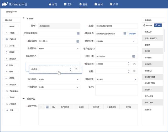This screenshot has width=168, height=132.
Task: Open the 付款状态 dropdown
Action: coord(78,87)
